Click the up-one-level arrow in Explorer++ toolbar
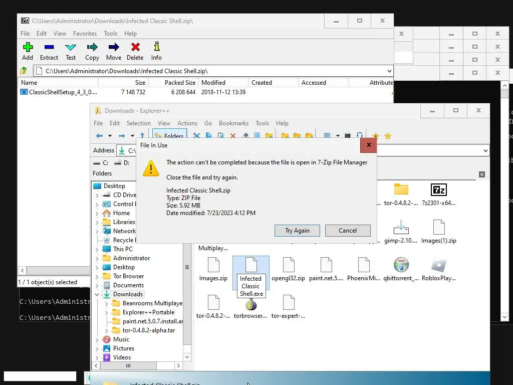Screen dimensions: 513x385 [142, 135]
